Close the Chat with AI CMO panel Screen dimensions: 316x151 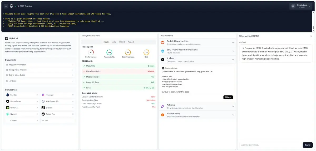tap(311, 36)
